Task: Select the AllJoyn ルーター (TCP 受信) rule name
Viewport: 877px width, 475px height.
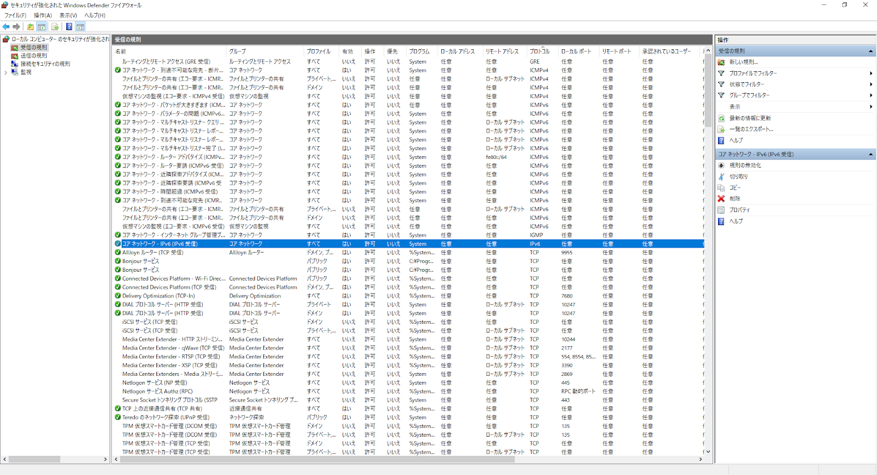Action: (x=153, y=253)
